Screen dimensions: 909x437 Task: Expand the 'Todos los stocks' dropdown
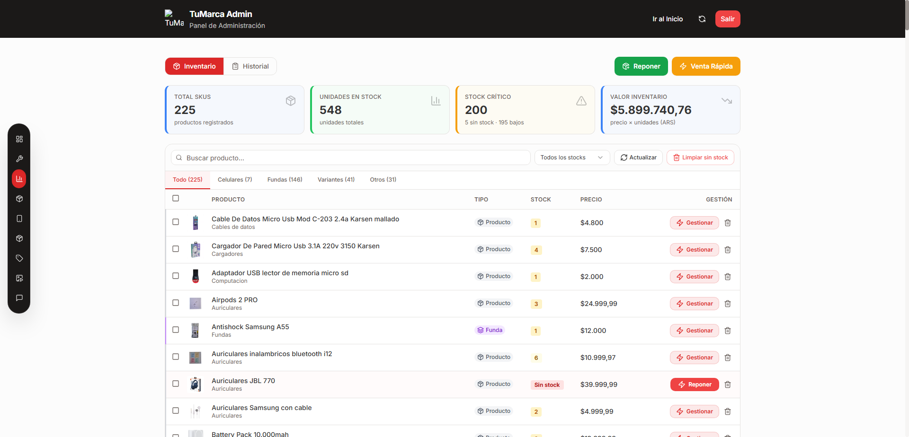pos(571,157)
